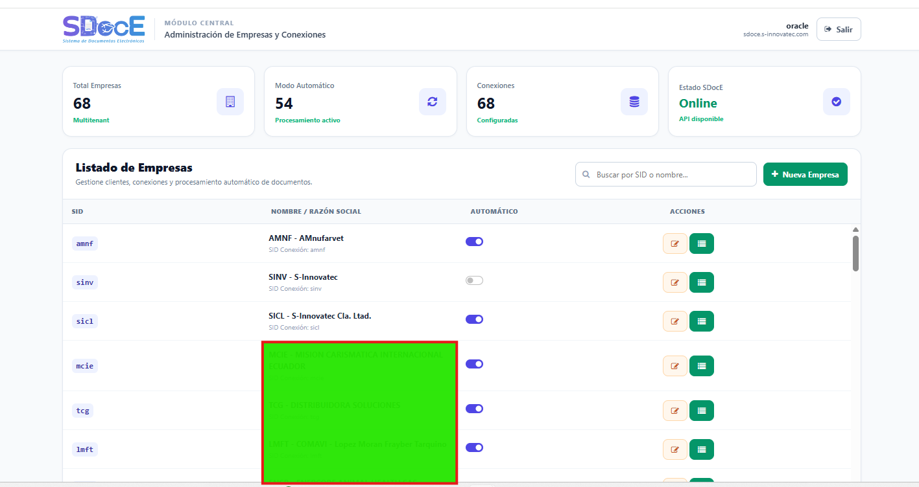The width and height of the screenshot is (919, 487).
Task: Open the edit icon for the lmft row
Action: click(x=675, y=449)
